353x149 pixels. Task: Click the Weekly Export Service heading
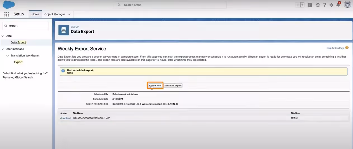pos(82,49)
